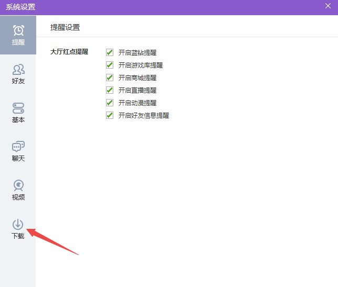Toggle the 开启直播提醒 checkbox
Viewport: 338px width, 287px height.
coord(110,90)
